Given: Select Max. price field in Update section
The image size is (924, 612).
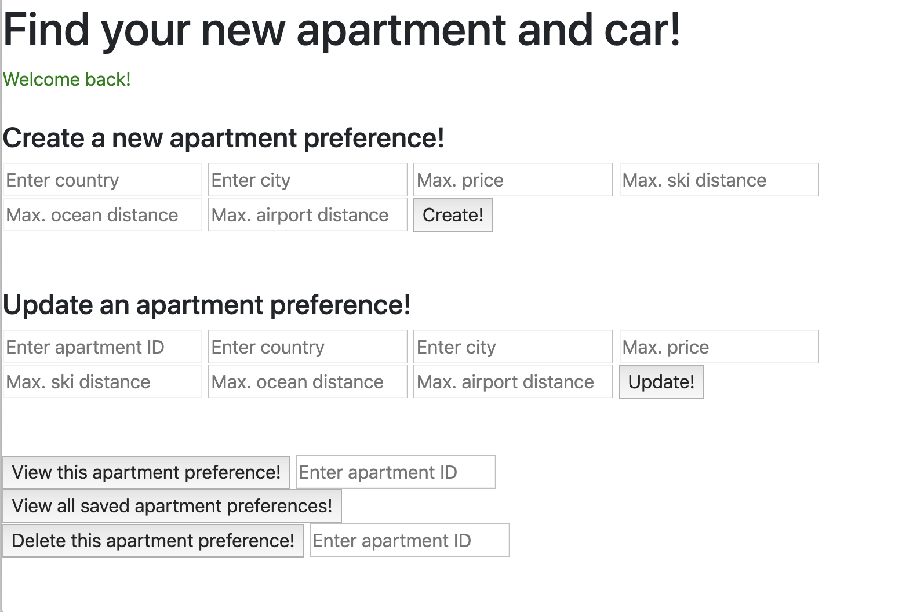Looking at the screenshot, I should click(719, 347).
